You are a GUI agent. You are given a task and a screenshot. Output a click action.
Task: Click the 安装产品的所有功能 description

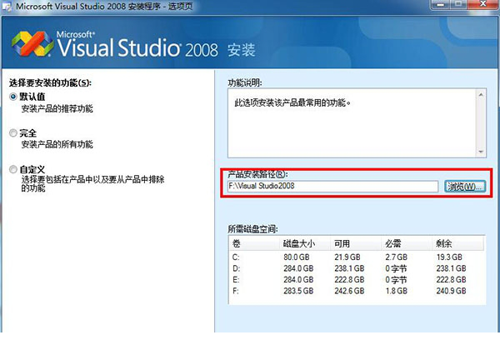click(57, 144)
